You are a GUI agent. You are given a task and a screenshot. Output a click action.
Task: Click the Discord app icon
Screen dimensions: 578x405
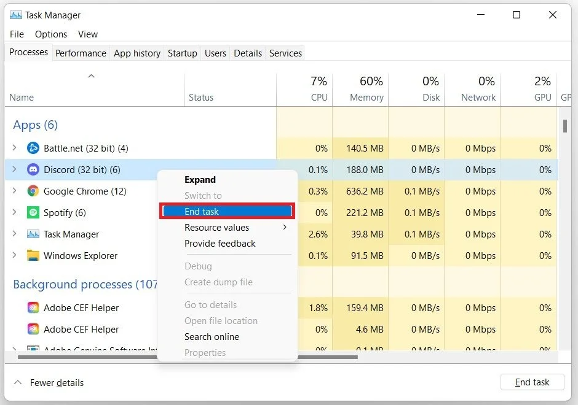[33, 169]
